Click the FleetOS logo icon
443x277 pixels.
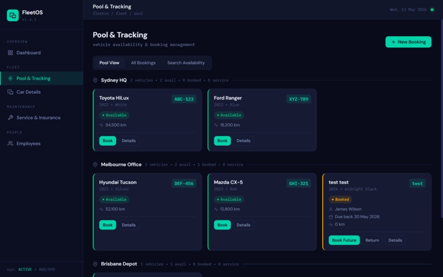pyautogui.click(x=13, y=15)
